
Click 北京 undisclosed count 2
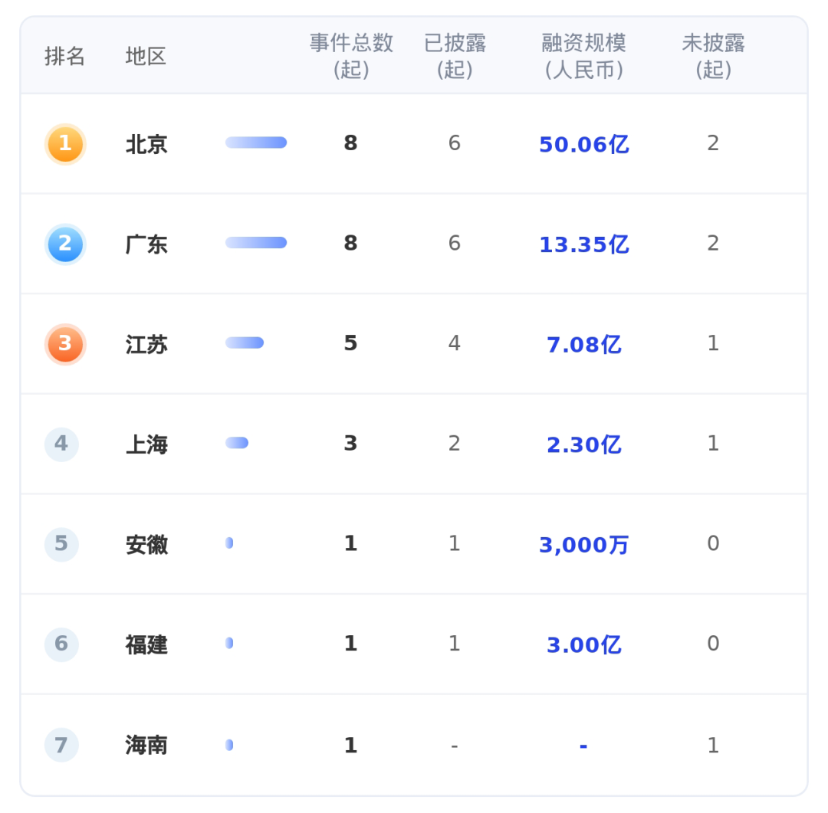[x=713, y=143]
